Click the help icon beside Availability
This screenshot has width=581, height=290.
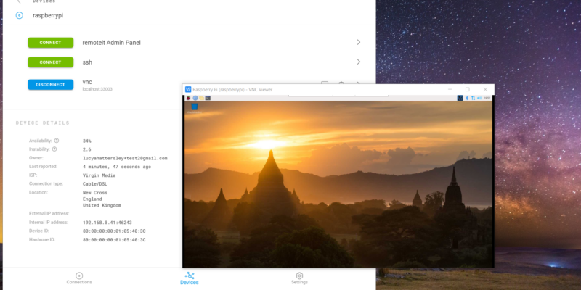(57, 141)
